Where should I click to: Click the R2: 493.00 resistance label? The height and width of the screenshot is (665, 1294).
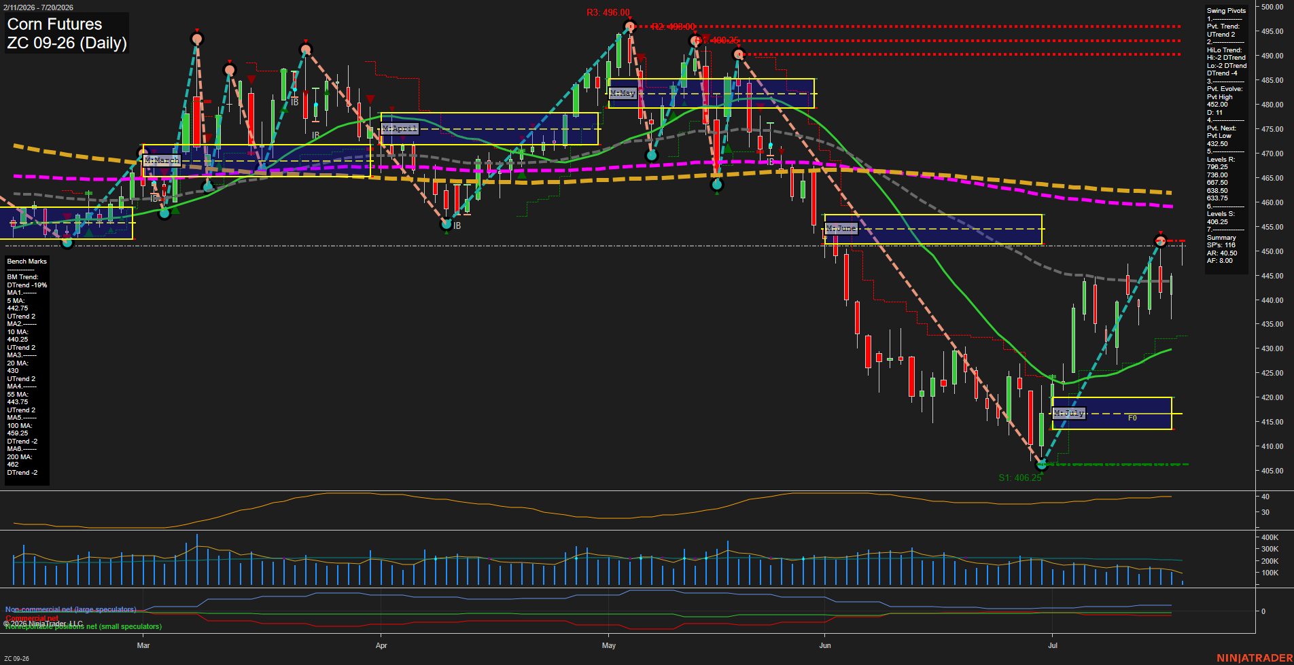click(673, 27)
